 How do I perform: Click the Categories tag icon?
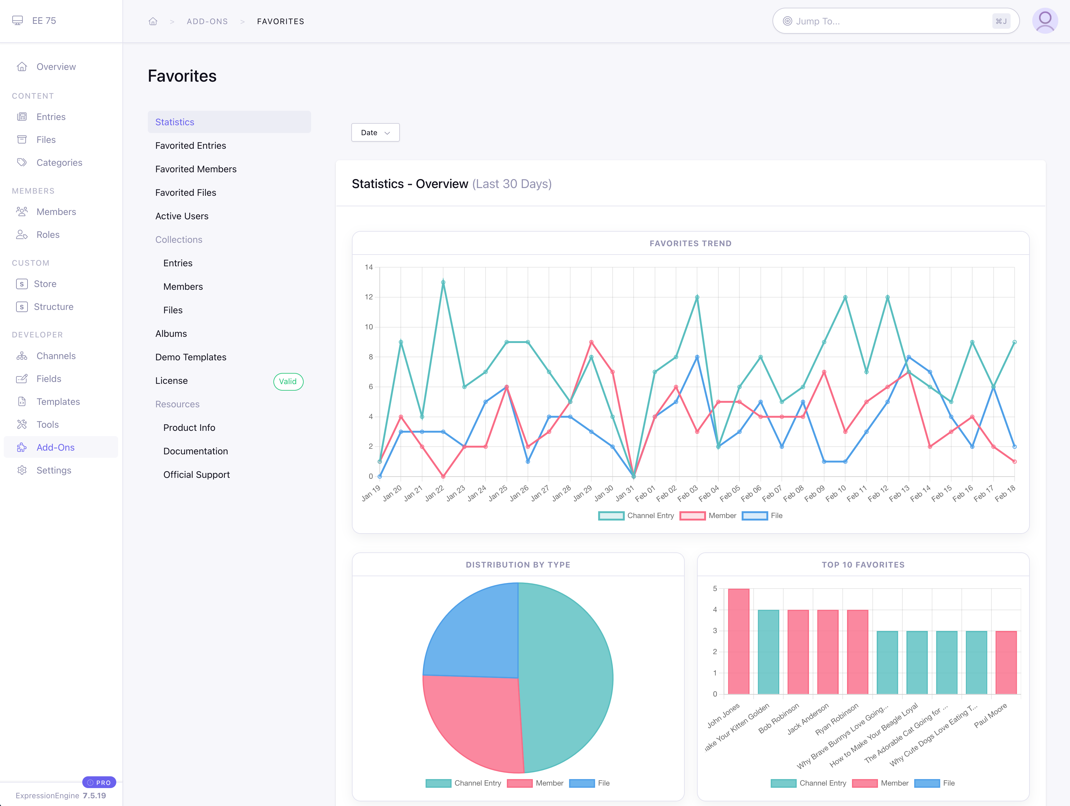tap(22, 163)
